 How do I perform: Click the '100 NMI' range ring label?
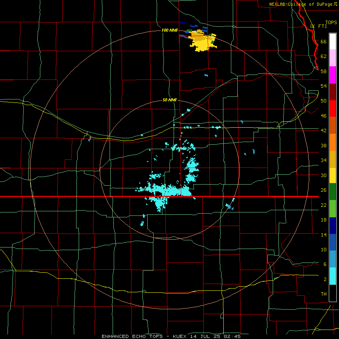tap(169, 30)
